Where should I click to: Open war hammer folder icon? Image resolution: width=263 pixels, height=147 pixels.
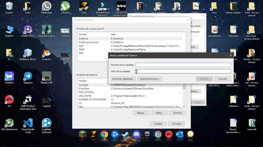tap(215, 31)
